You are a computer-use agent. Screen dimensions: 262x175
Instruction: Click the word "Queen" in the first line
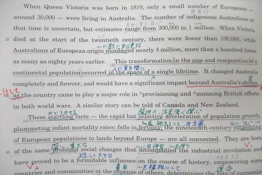pyautogui.click(x=53, y=7)
